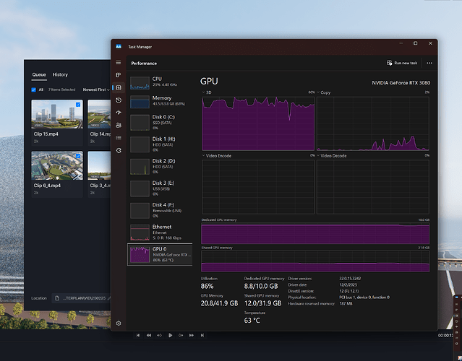This screenshot has width=462, height=361.
Task: Switch to Queue tab in export window
Action: click(x=39, y=75)
